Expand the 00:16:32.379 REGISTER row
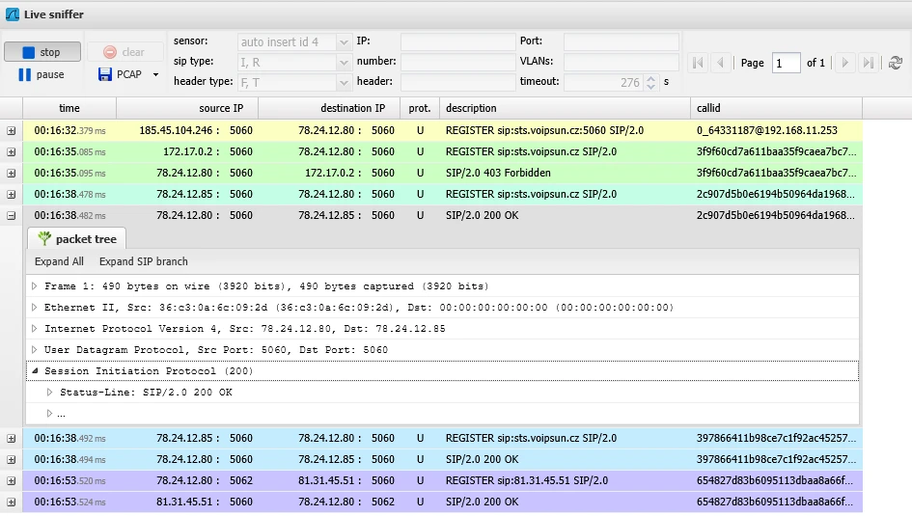Image resolution: width=912 pixels, height=516 pixels. tap(11, 131)
